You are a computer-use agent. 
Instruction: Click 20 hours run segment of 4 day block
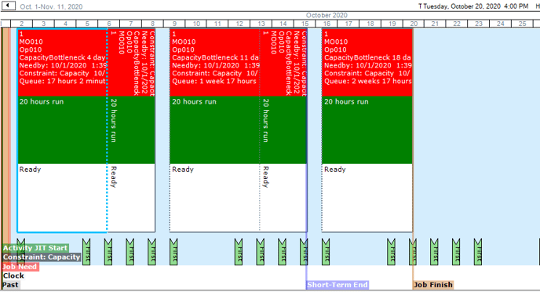62,130
